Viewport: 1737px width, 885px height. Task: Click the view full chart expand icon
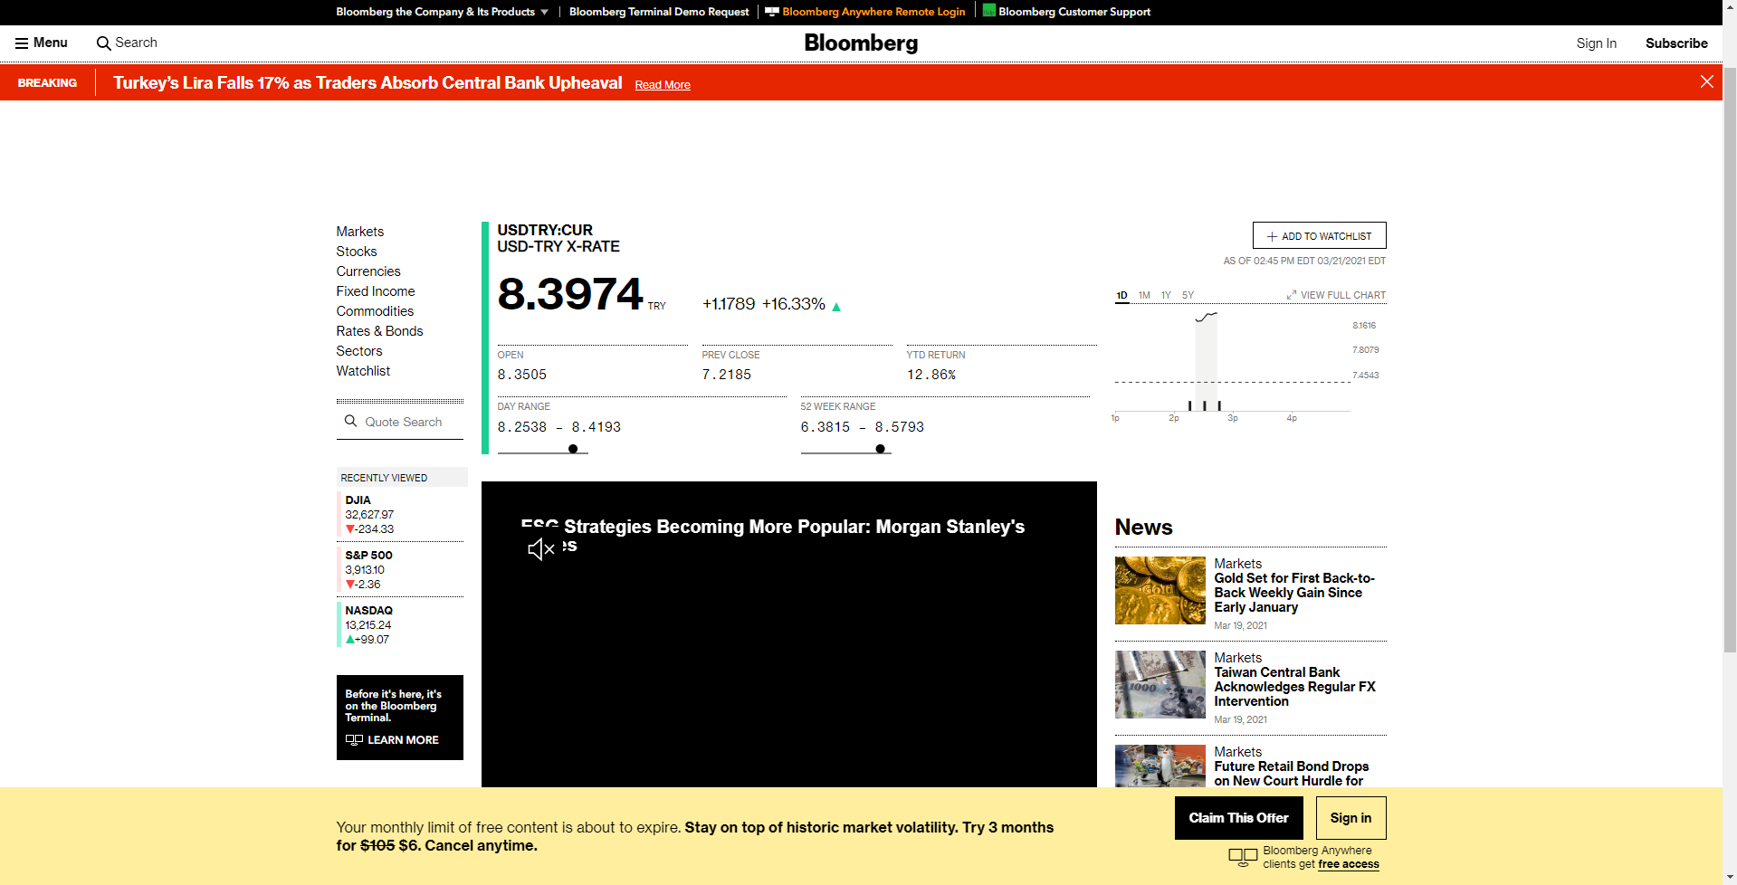[x=1292, y=295]
